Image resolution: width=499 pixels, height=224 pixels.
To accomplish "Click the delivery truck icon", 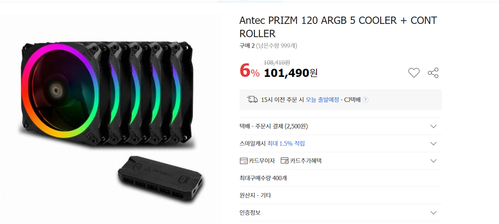I will point(252,99).
